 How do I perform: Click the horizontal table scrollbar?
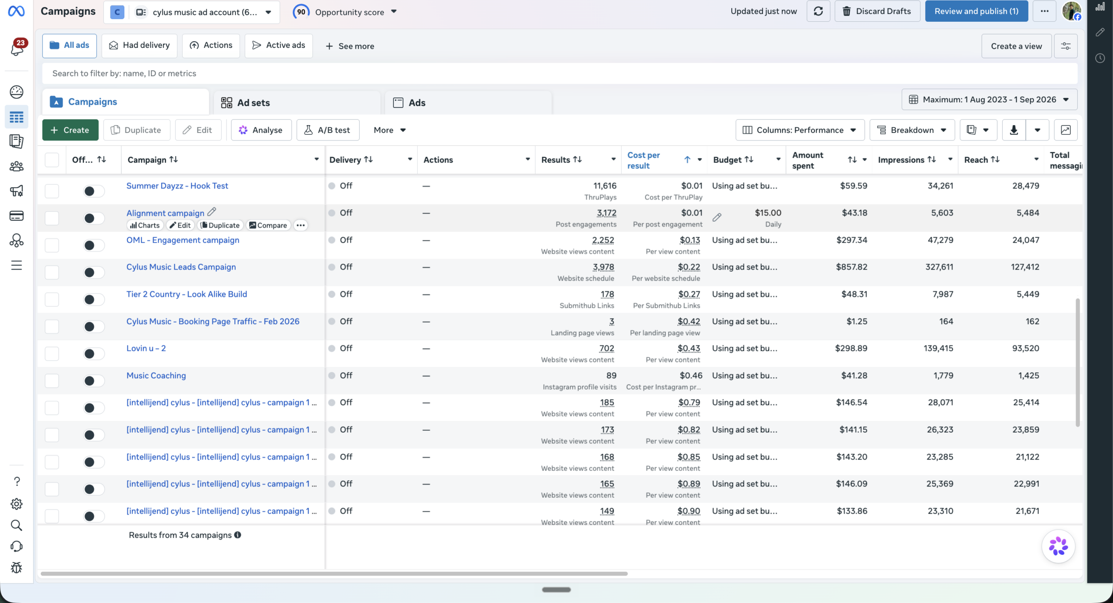point(334,573)
